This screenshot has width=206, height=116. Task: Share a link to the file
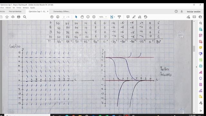[188, 17]
